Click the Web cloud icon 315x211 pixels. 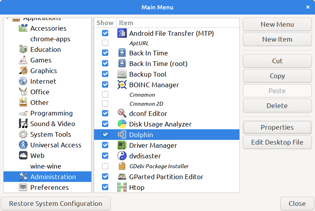click(23, 156)
